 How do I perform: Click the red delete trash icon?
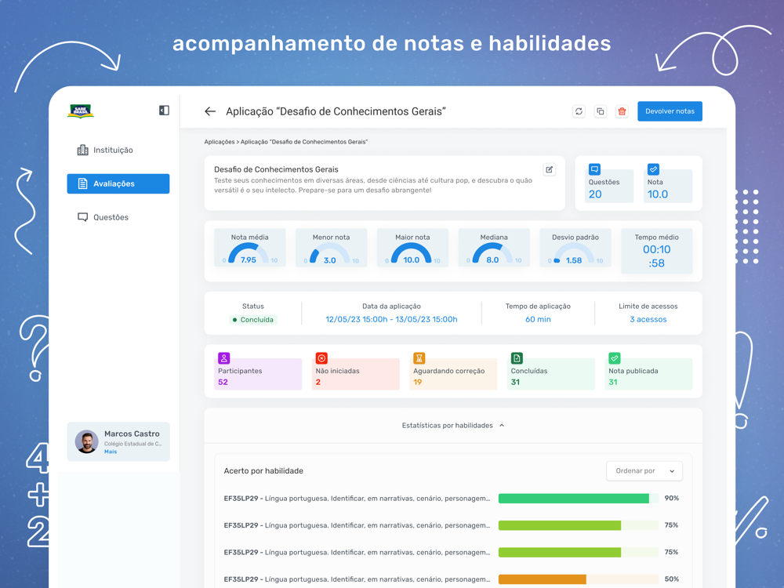(622, 111)
